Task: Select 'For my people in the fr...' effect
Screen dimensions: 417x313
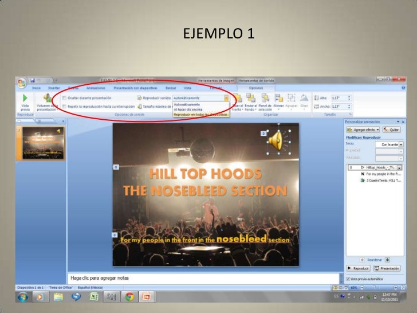Action: click(x=380, y=174)
